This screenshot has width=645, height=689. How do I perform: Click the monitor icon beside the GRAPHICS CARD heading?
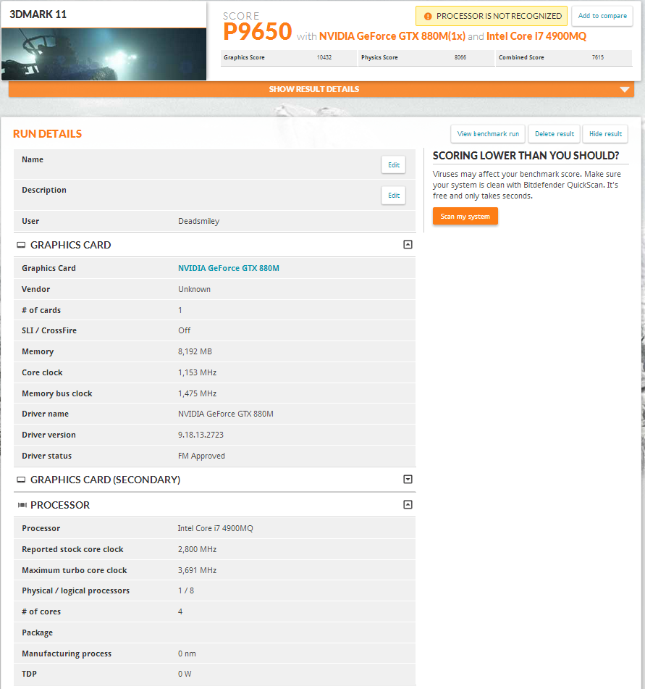click(x=21, y=245)
